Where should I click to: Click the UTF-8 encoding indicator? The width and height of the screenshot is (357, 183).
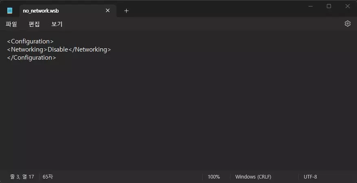coord(310,177)
